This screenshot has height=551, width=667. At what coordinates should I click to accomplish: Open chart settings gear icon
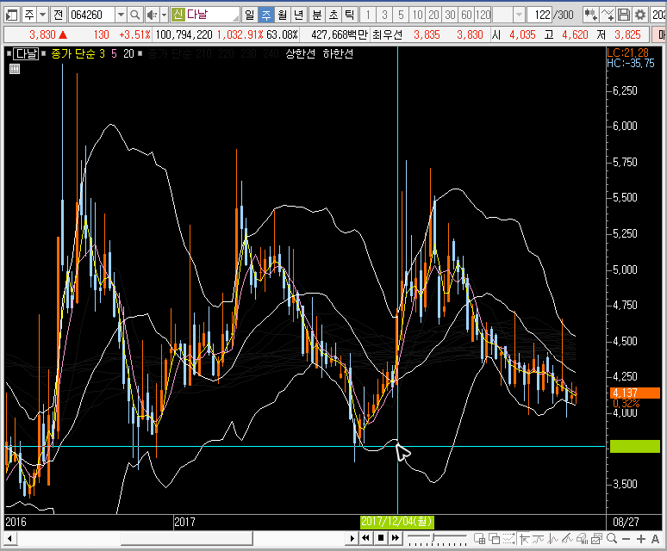click(x=639, y=15)
